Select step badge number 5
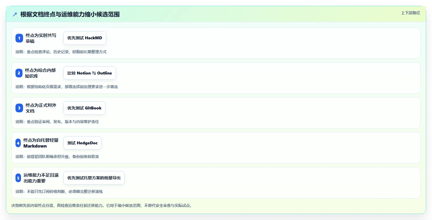 pyautogui.click(x=18, y=178)
